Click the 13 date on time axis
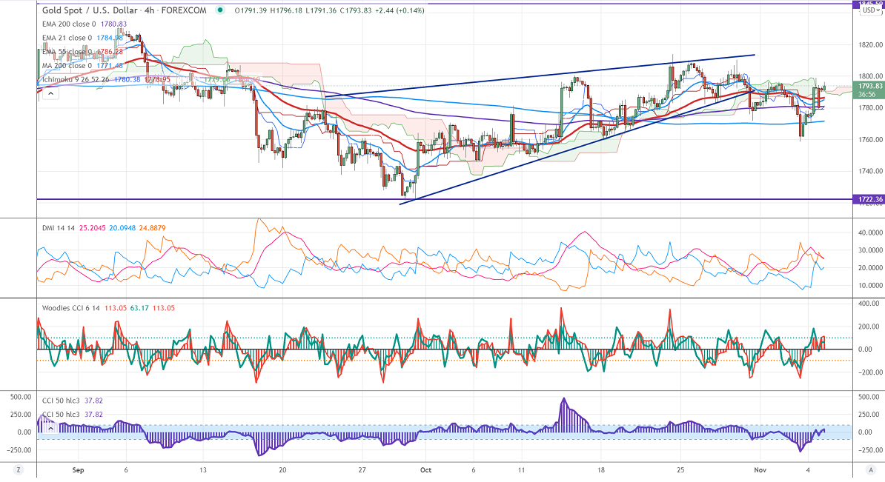Viewport: 885px width, 482px height. 203,469
